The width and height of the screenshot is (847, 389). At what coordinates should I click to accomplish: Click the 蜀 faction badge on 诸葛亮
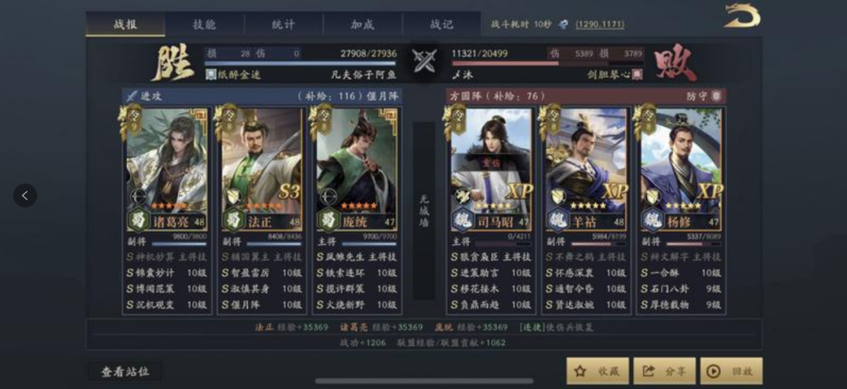138,221
